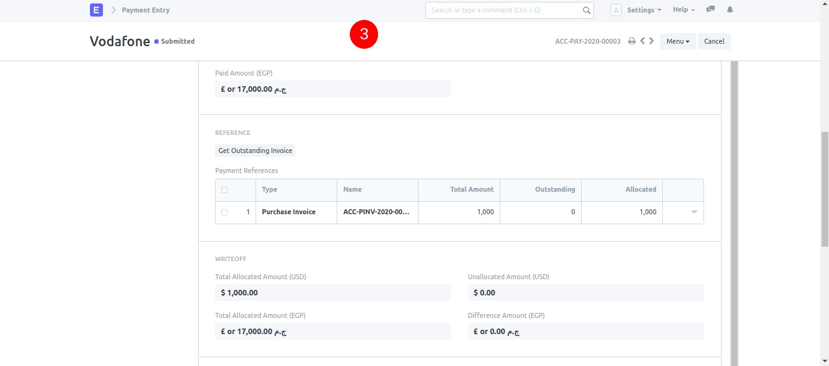Click the WRITEOFF section heading
829x366 pixels.
[231, 259]
